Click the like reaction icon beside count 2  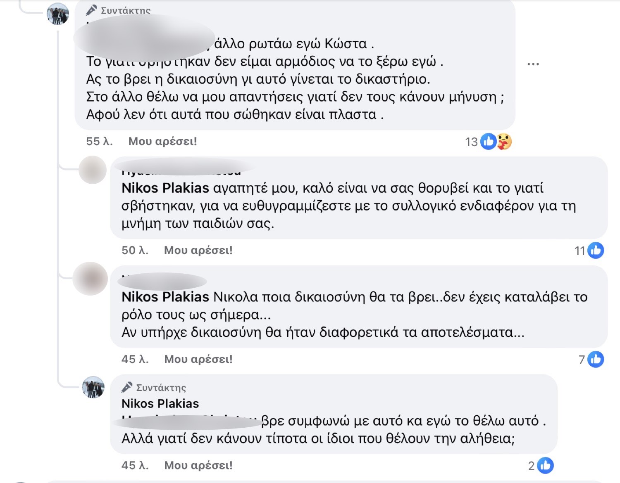[x=545, y=466]
